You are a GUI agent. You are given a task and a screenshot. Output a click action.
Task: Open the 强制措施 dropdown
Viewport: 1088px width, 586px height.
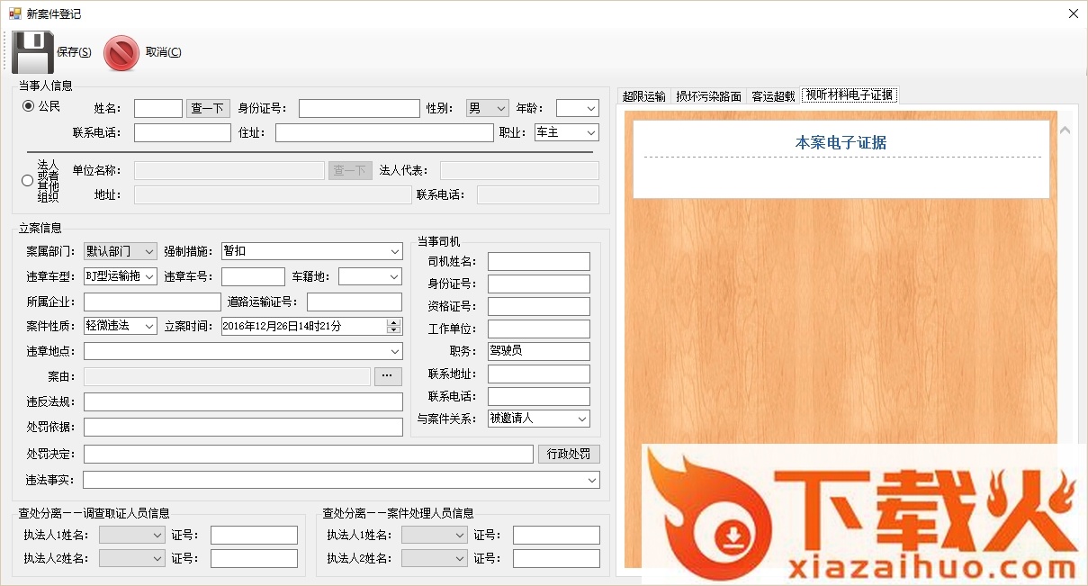tap(311, 251)
